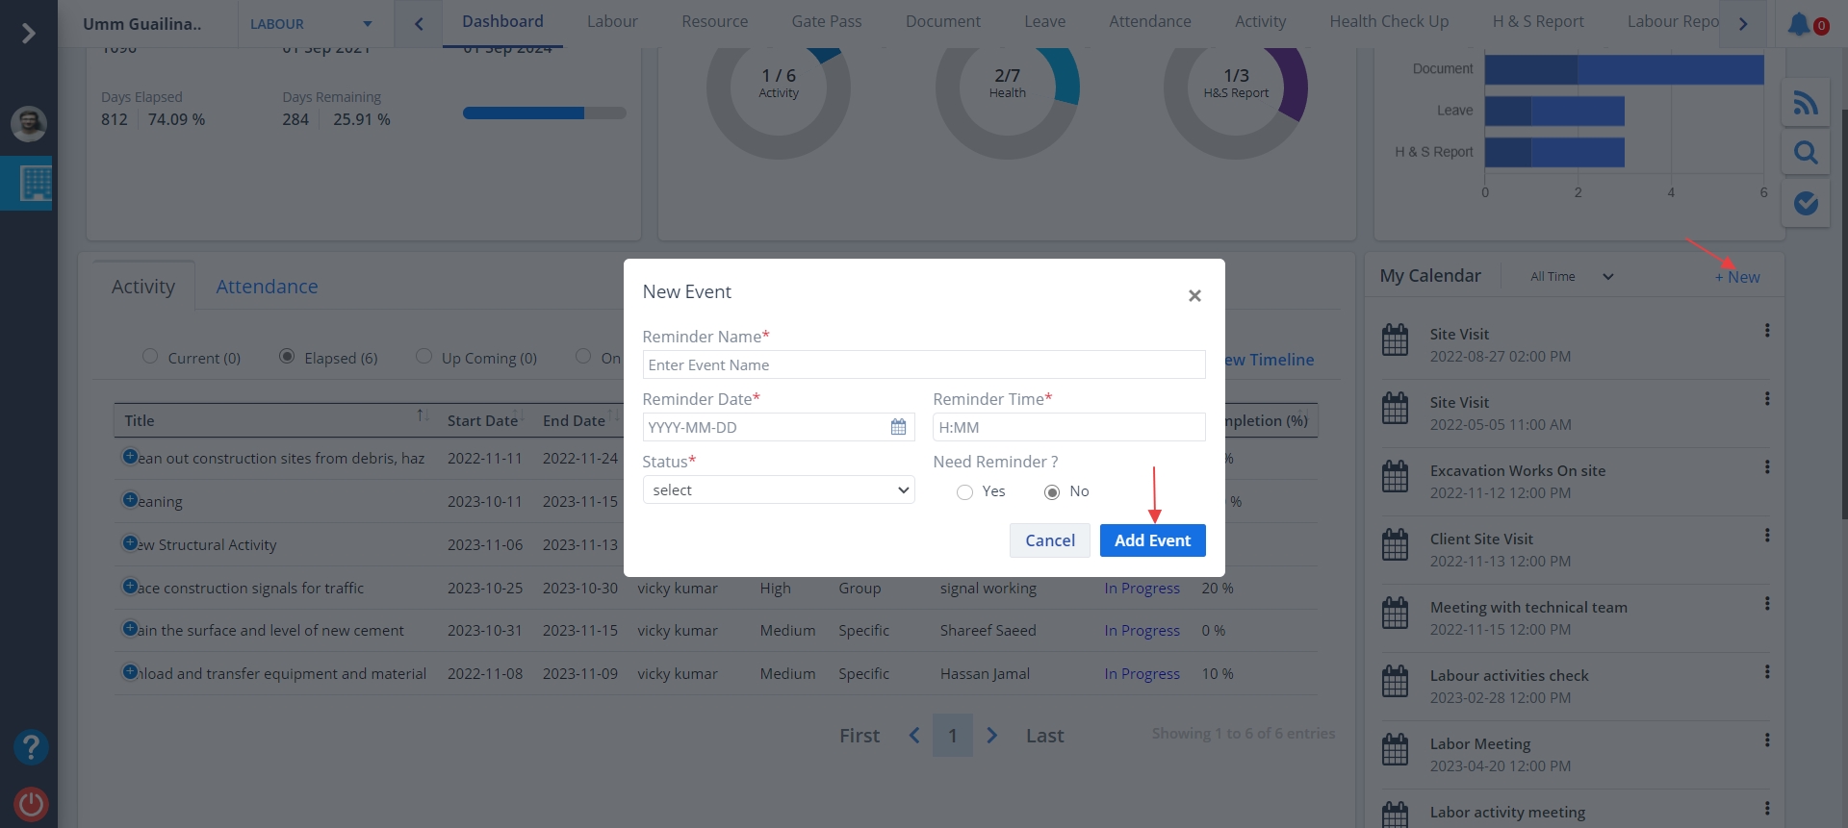Click the search magnifier icon in sidebar

[1806, 152]
